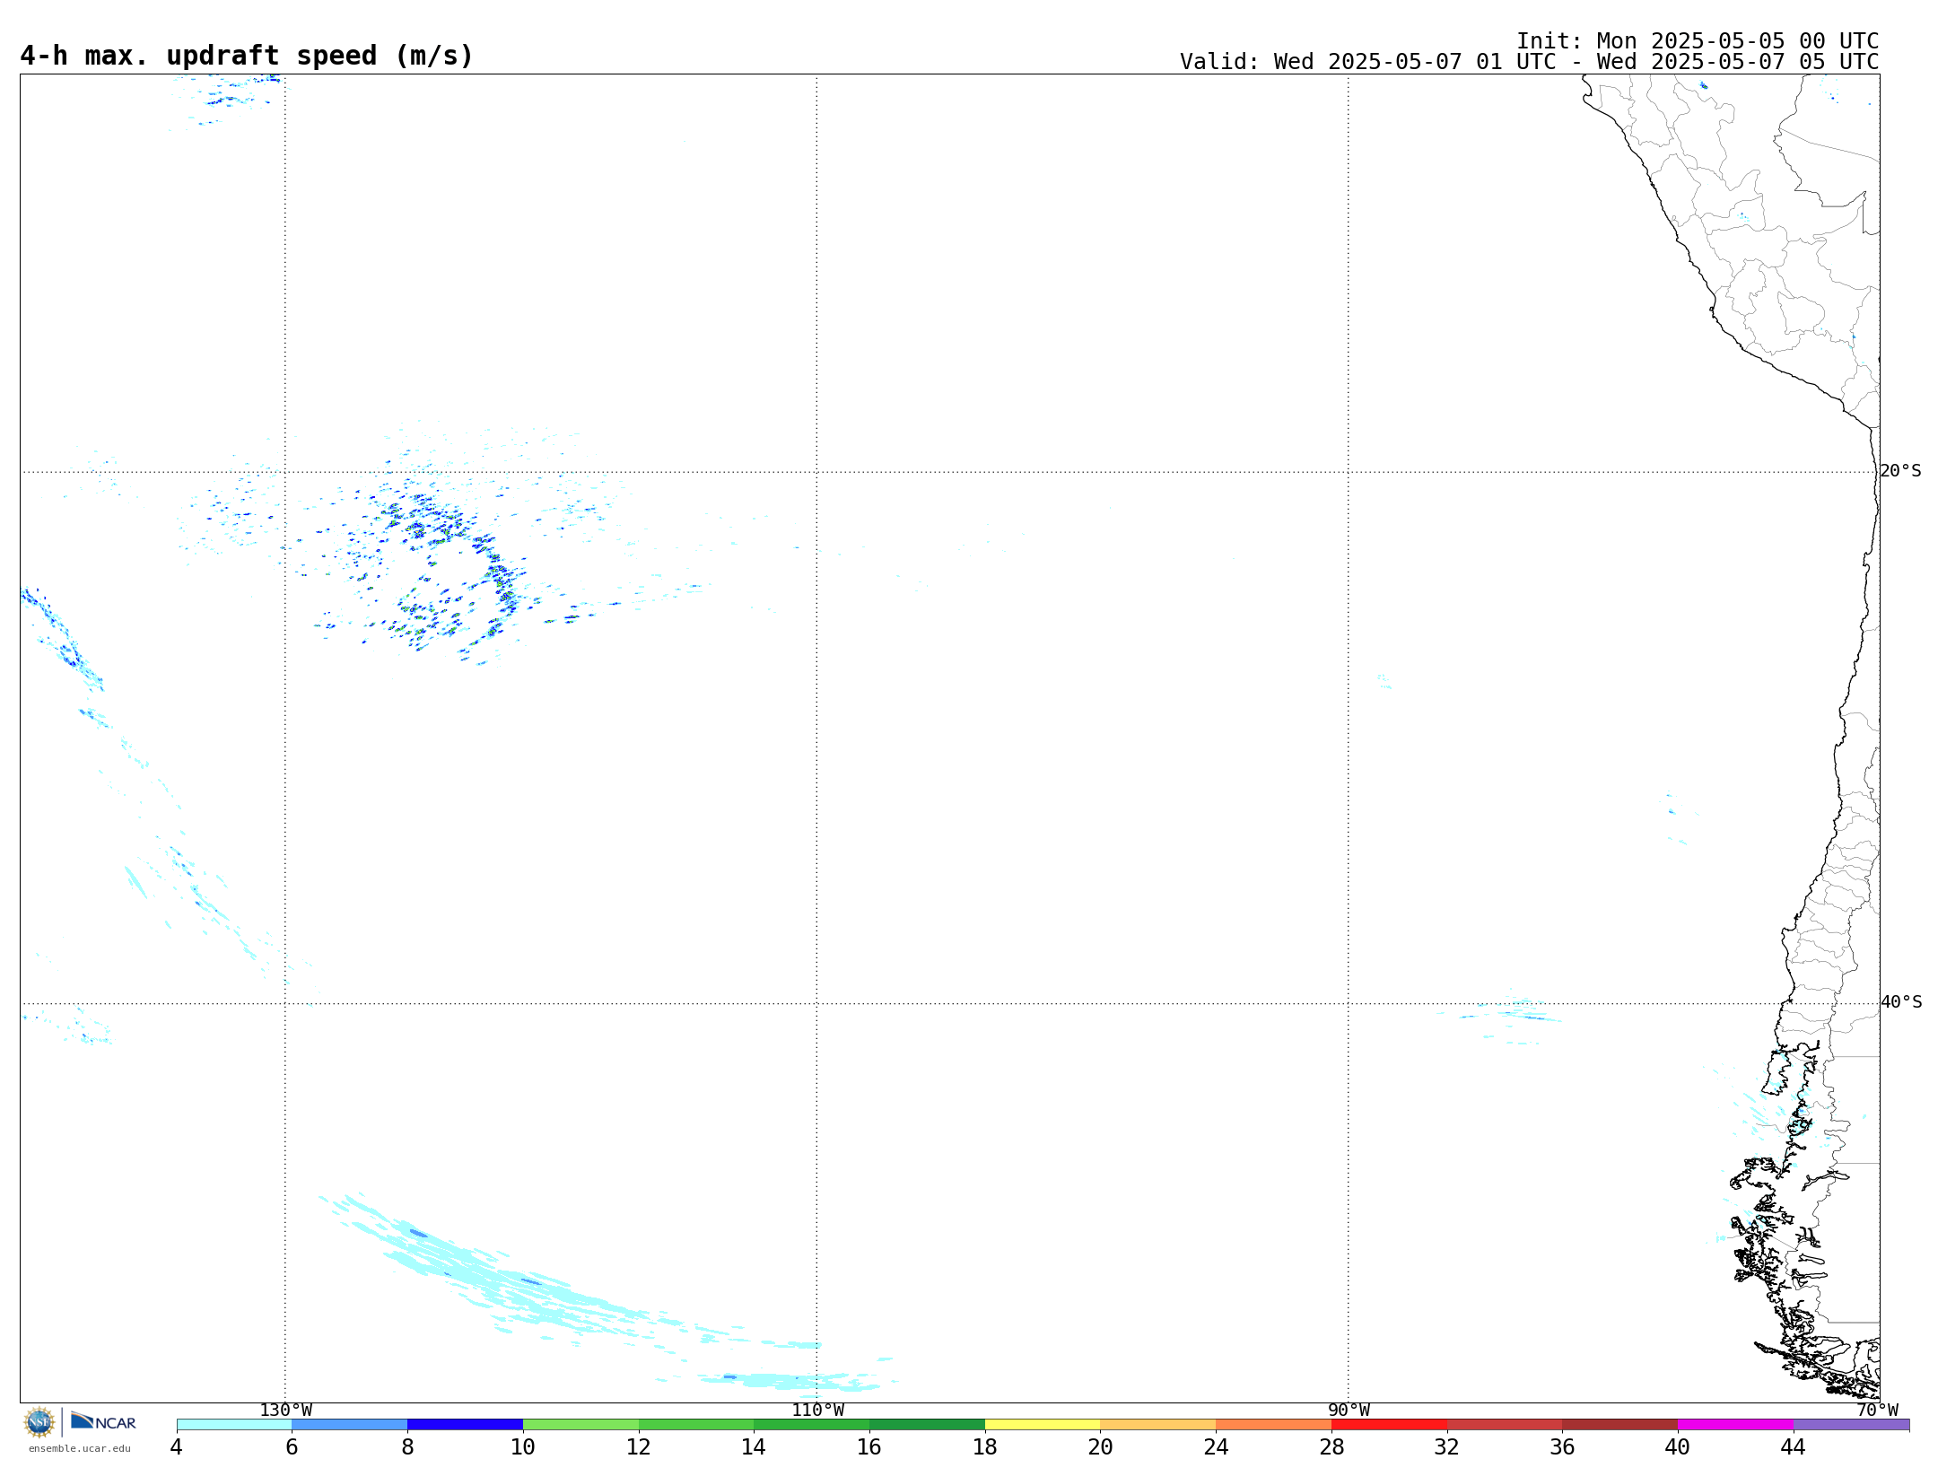Select the plot title '4-h max. updraft speed (m/s)'
Viewport: 1938px width, 1459px height.
247,56
